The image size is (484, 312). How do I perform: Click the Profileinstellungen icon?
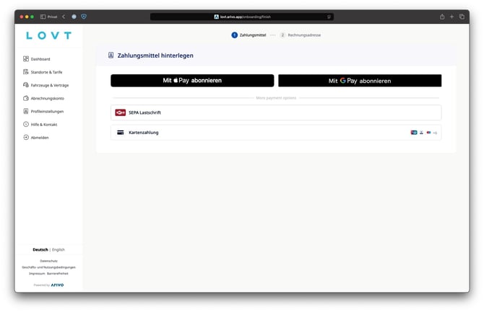click(26, 111)
